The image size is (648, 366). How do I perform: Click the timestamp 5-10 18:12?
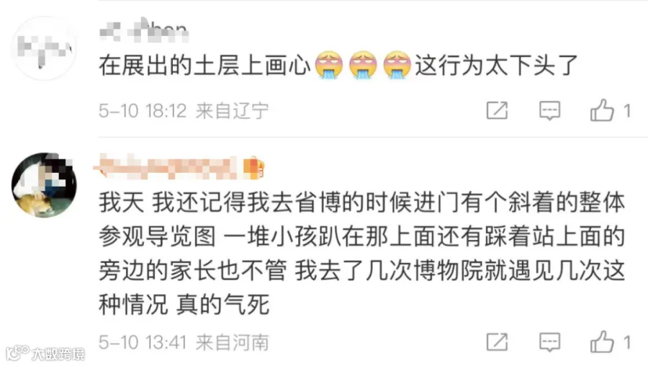tap(143, 111)
